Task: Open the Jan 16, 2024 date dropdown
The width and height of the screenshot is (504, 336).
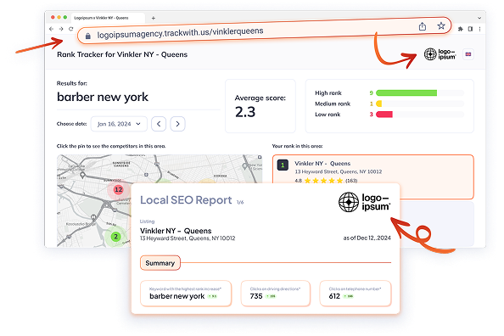Action: (x=119, y=124)
